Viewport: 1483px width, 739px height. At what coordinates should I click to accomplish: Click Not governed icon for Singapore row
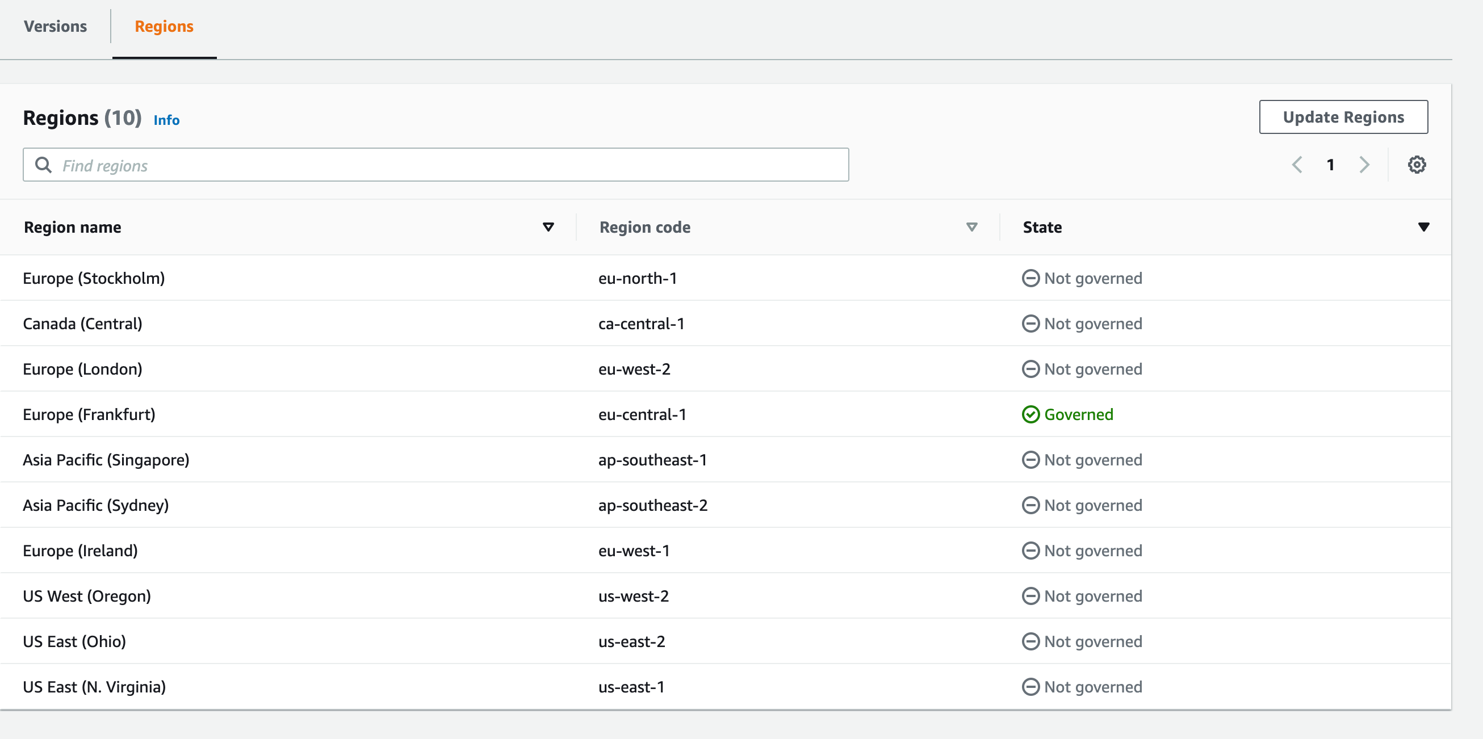click(x=1030, y=460)
